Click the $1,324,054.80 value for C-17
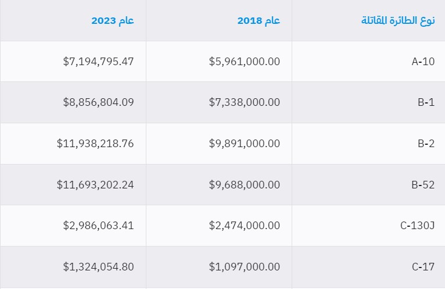Image resolution: width=445 pixels, height=289 pixels. pyautogui.click(x=99, y=267)
